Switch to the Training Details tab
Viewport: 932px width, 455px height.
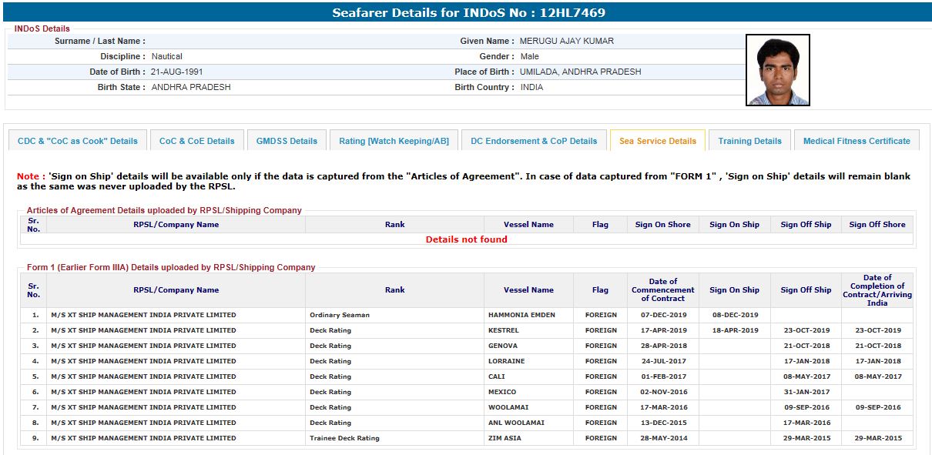[x=749, y=141]
